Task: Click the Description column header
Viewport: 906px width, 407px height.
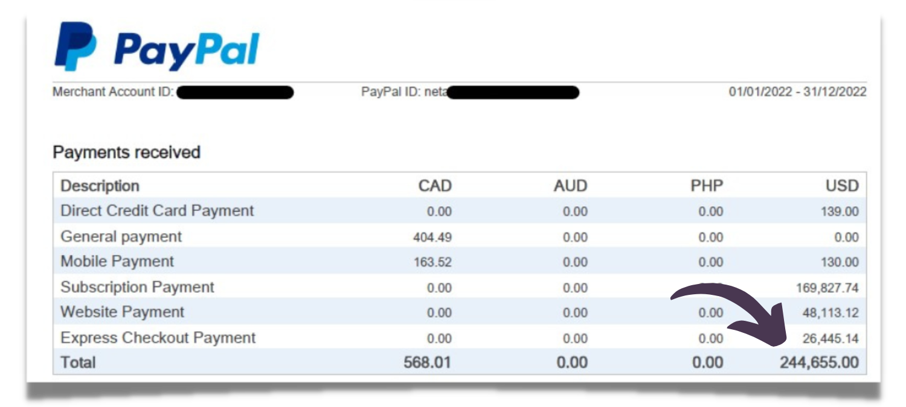Action: (x=100, y=186)
